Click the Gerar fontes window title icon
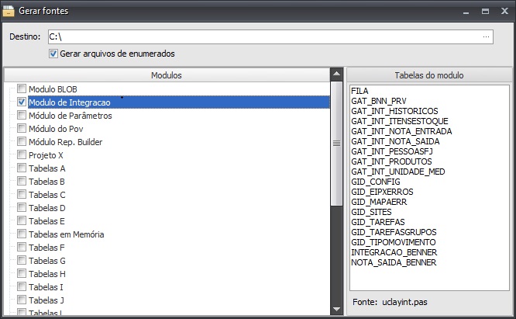This screenshot has width=516, height=319. click(9, 11)
